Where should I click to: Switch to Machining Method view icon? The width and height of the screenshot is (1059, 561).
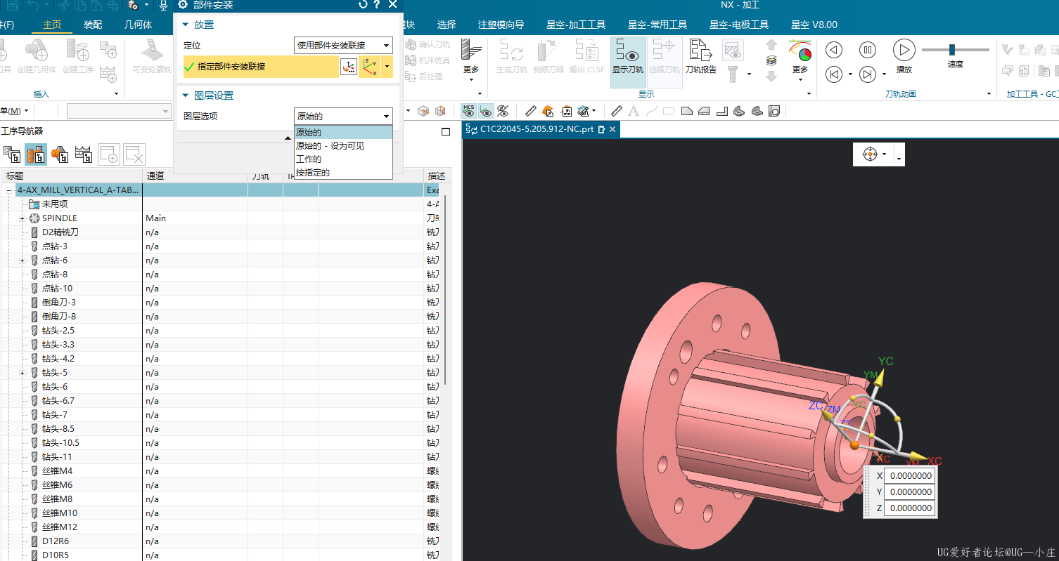pyautogui.click(x=84, y=154)
